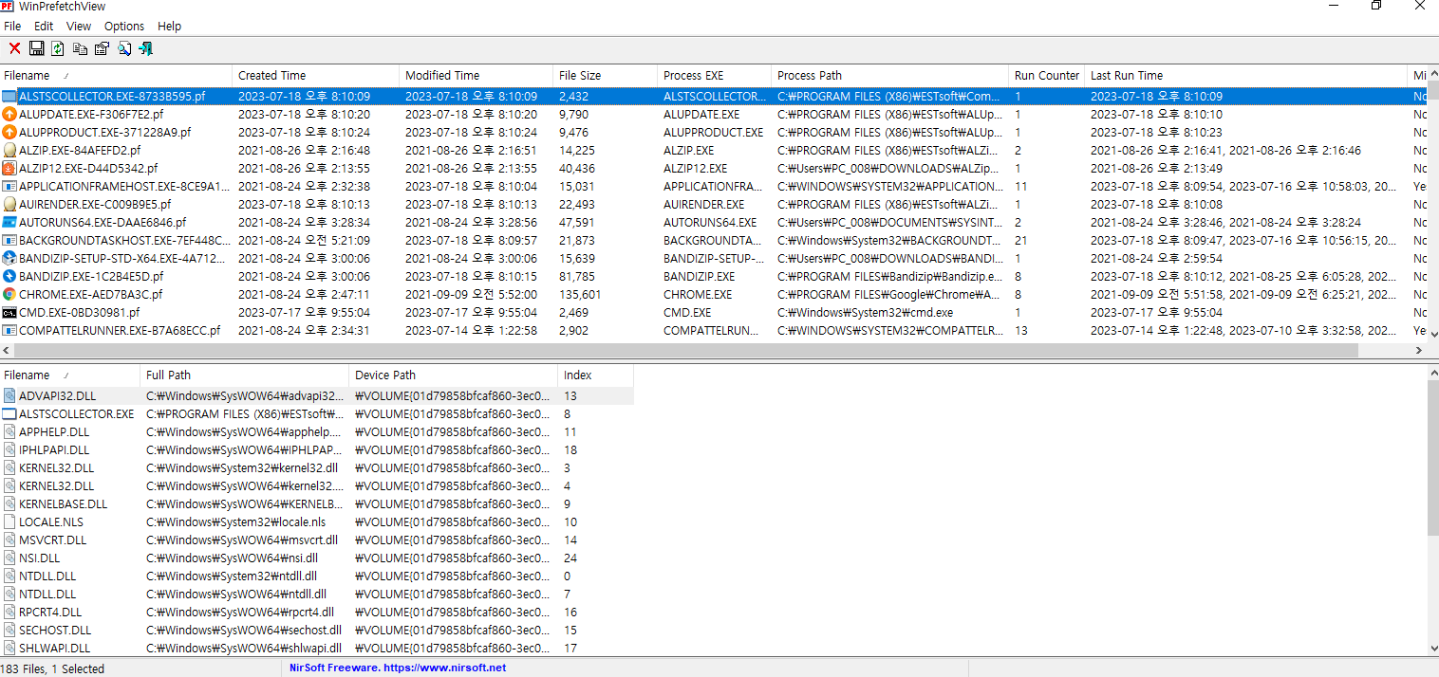Viewport: 1439px width, 677px height.
Task: Click the MSVCRT.DLL file icon
Action: (x=9, y=540)
